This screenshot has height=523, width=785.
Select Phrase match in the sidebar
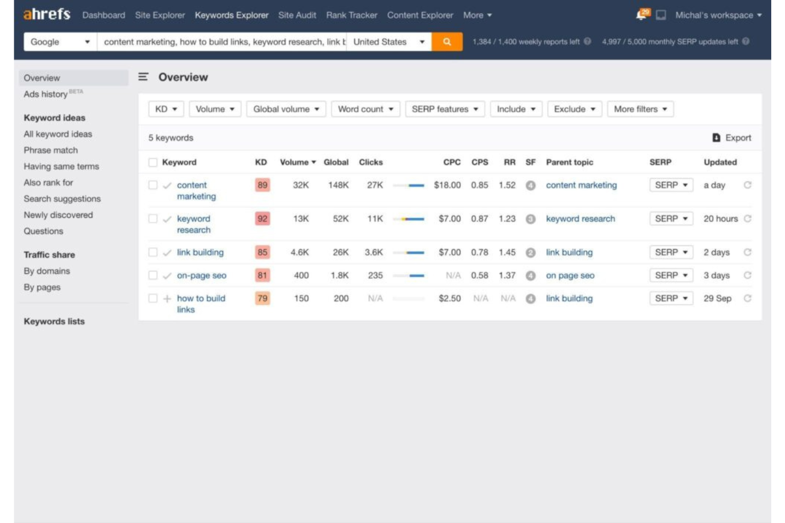50,150
